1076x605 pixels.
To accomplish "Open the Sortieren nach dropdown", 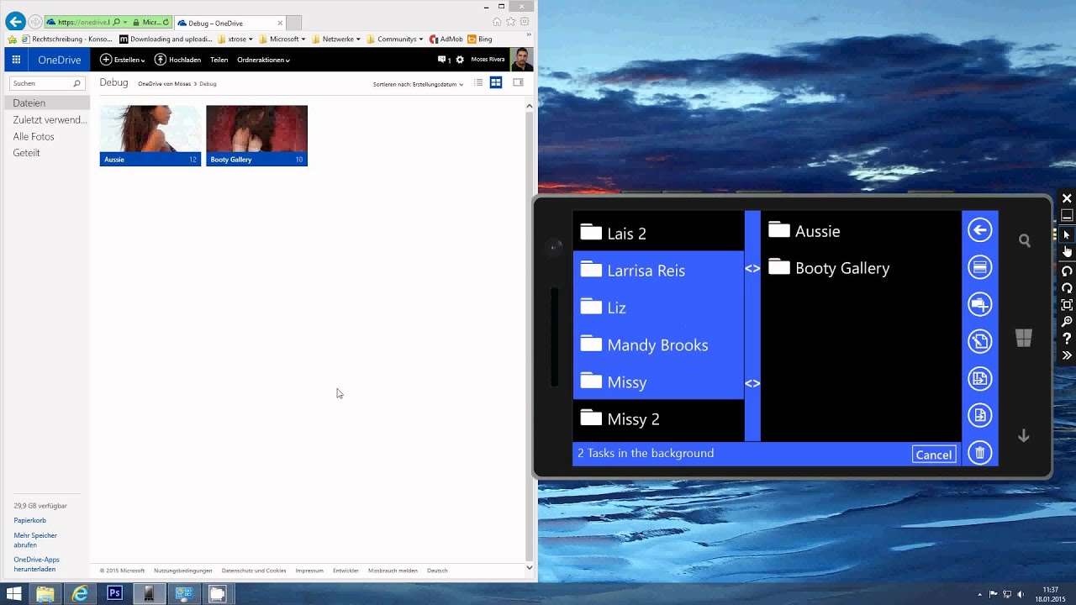I will [418, 84].
